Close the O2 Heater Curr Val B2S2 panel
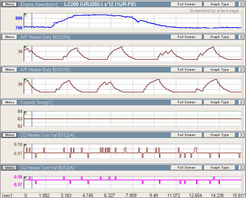The height and width of the screenshot is (198, 246). pyautogui.click(x=241, y=168)
